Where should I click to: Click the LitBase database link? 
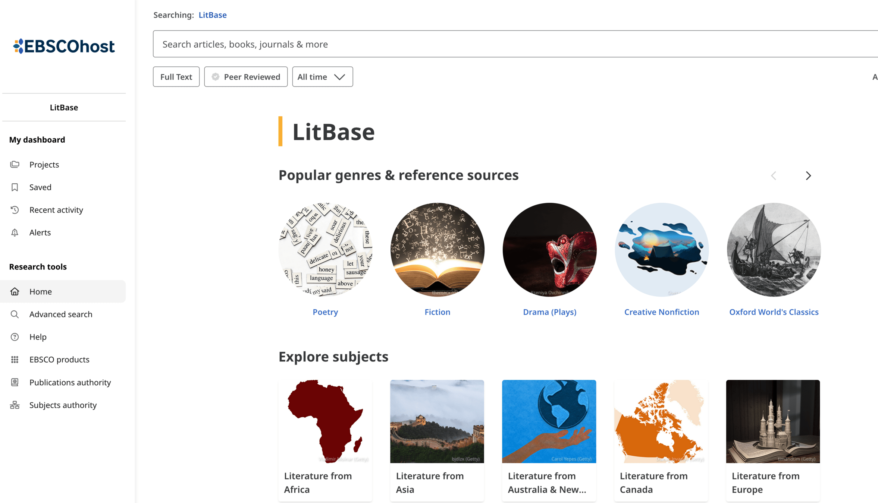pos(213,15)
